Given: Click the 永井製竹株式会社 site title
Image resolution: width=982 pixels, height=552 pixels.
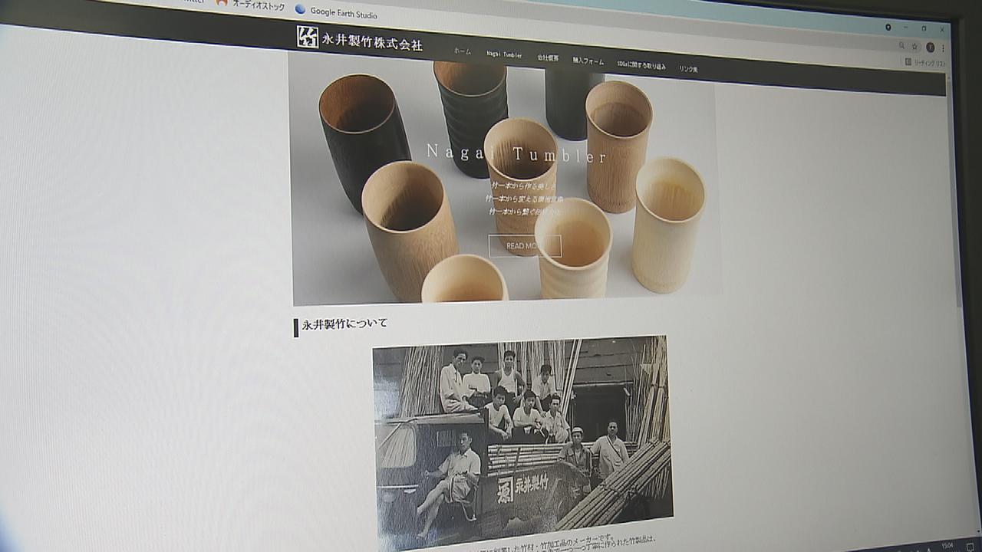Looking at the screenshot, I should 372,41.
